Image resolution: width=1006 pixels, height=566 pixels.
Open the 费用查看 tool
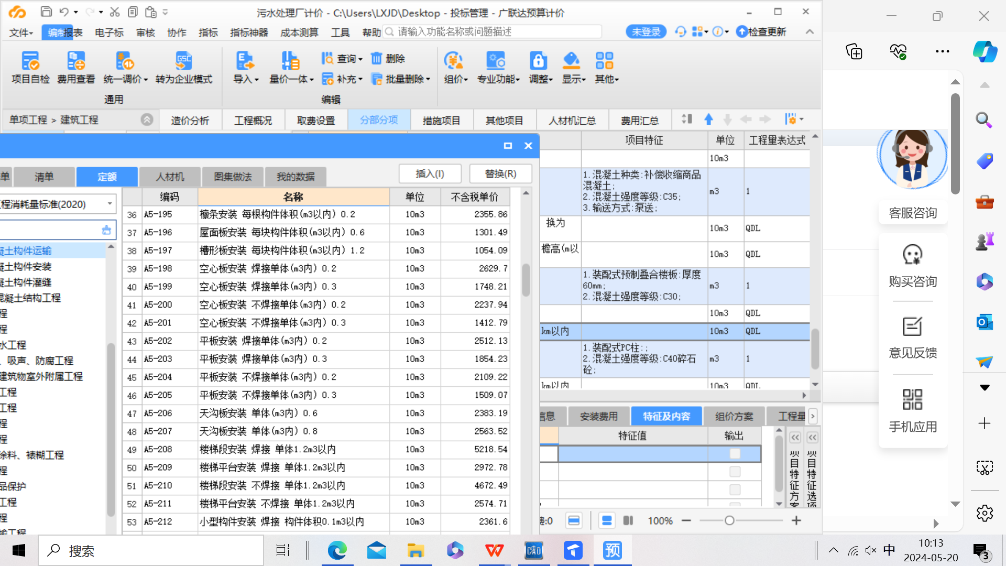tap(76, 67)
